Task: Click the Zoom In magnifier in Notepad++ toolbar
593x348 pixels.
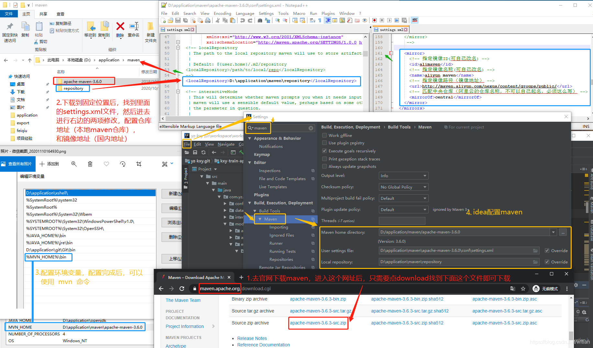Action: (x=277, y=20)
